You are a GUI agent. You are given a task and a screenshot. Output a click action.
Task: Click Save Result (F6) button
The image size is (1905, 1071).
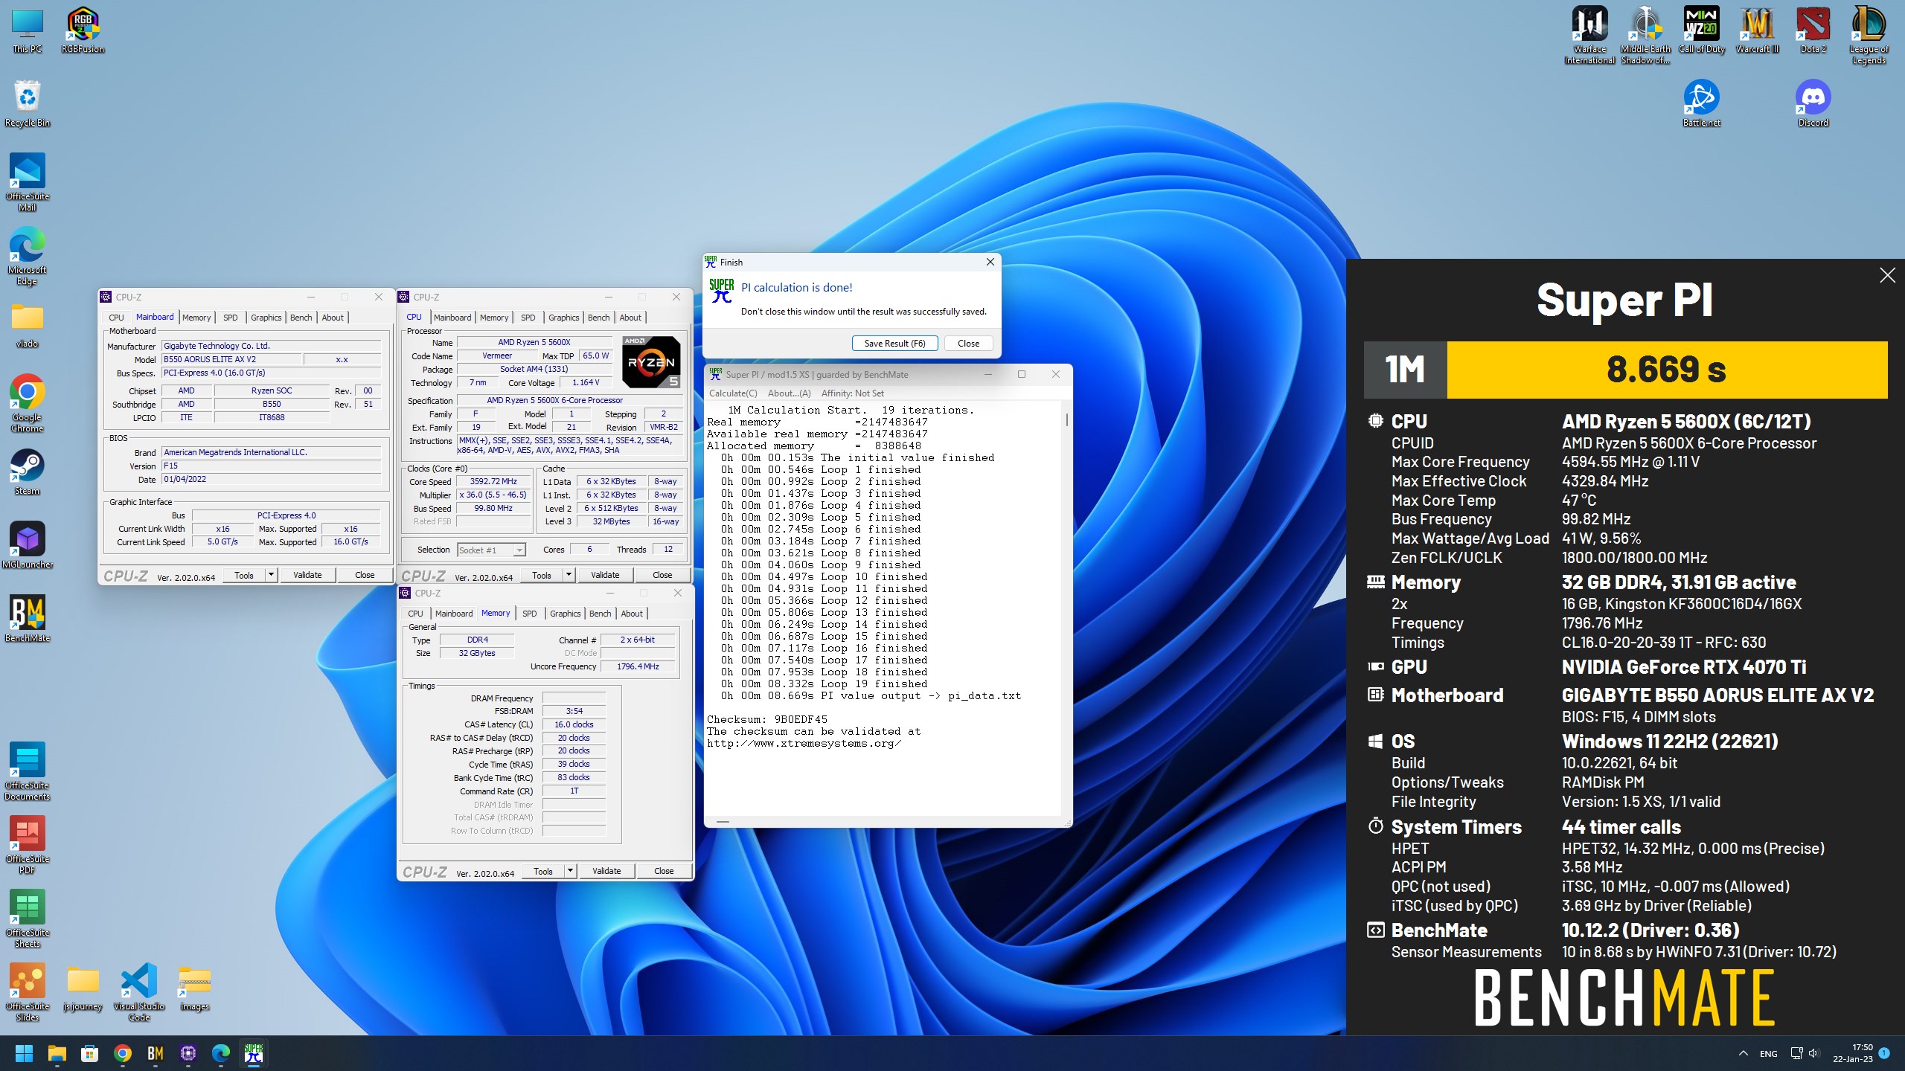click(x=895, y=344)
